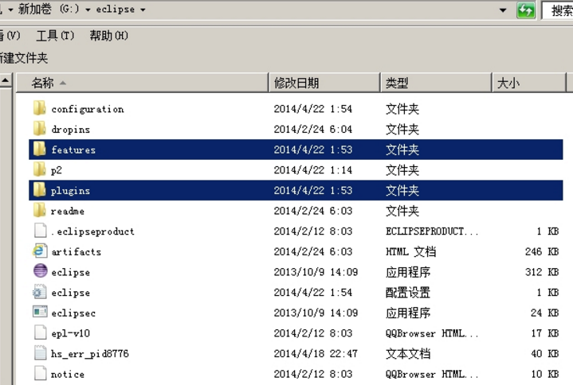
Task: Select the dropins folder name
Action: 70,130
